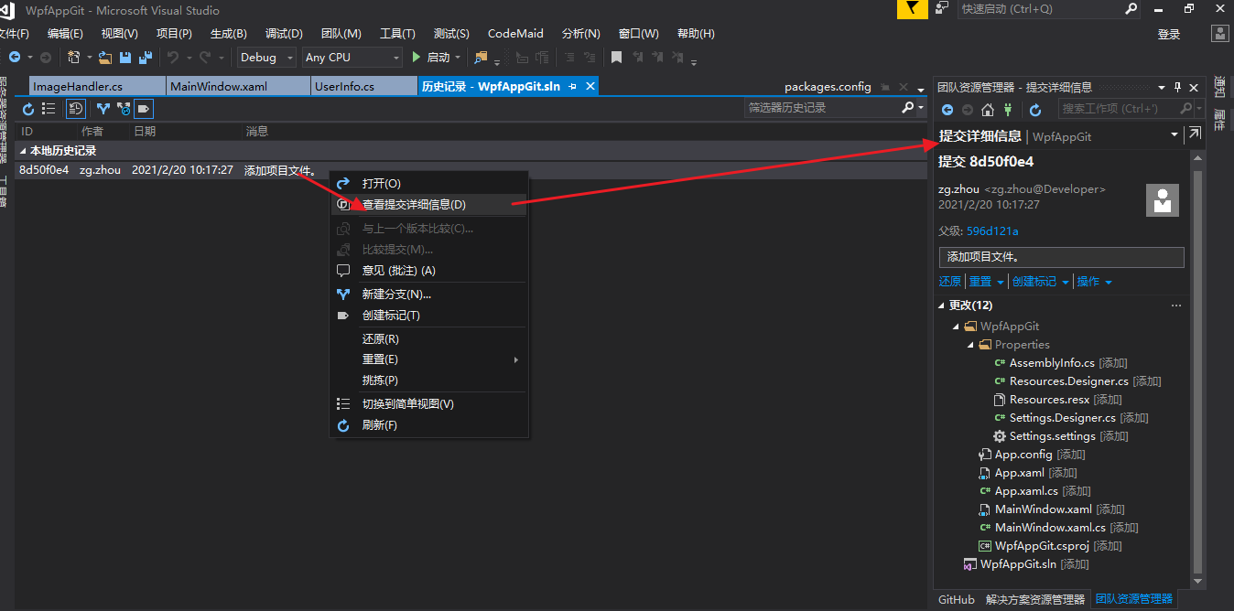Switch to the GitHub bottom tab

click(x=957, y=599)
